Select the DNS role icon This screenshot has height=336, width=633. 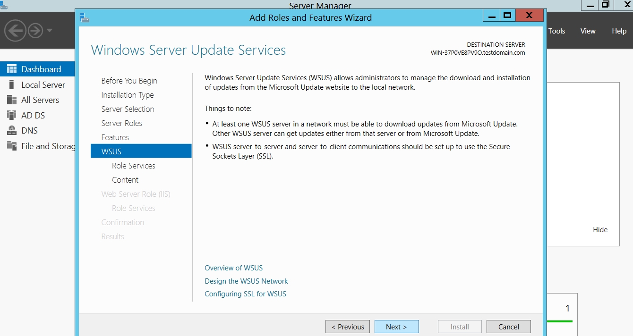click(x=12, y=131)
